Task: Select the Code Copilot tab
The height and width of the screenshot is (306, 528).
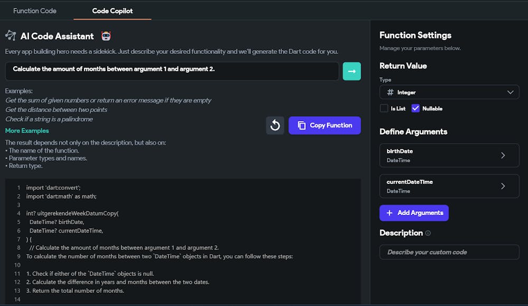Action: [112, 11]
